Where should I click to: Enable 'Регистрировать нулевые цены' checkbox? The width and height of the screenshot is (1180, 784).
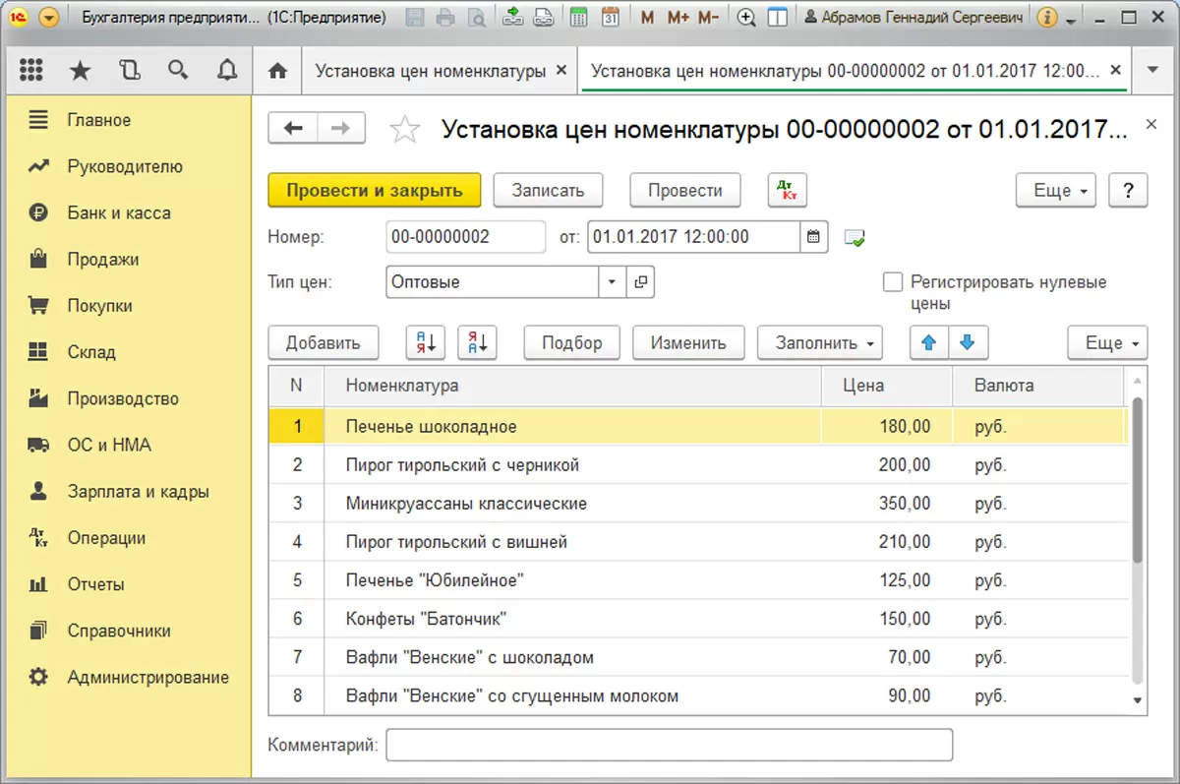[x=893, y=283]
